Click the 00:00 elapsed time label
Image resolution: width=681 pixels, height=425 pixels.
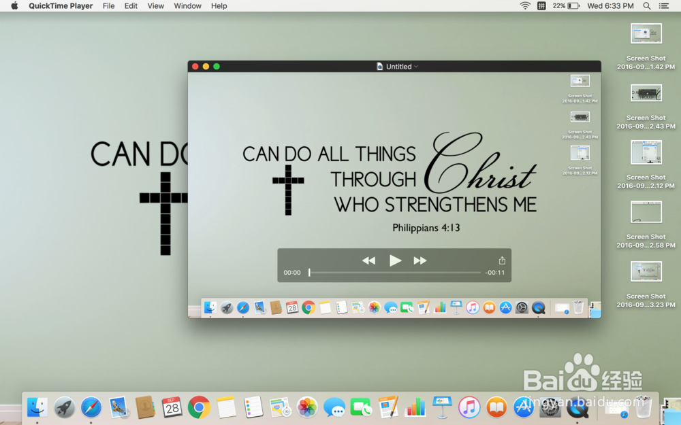(x=292, y=273)
